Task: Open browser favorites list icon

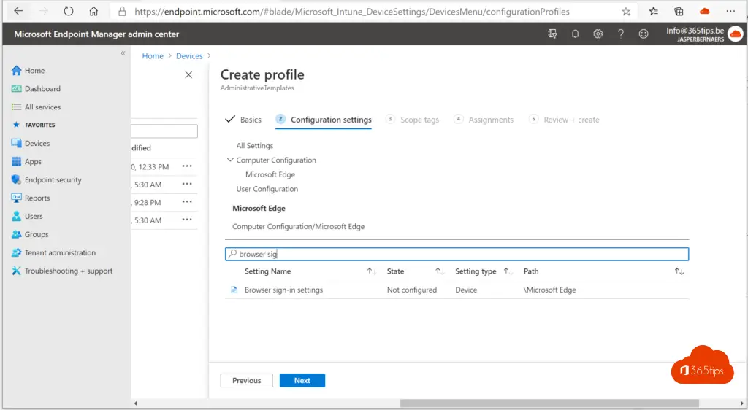Action: [654, 12]
